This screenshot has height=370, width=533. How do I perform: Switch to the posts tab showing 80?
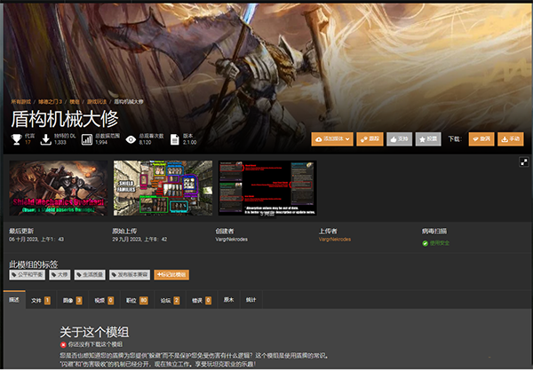point(137,301)
